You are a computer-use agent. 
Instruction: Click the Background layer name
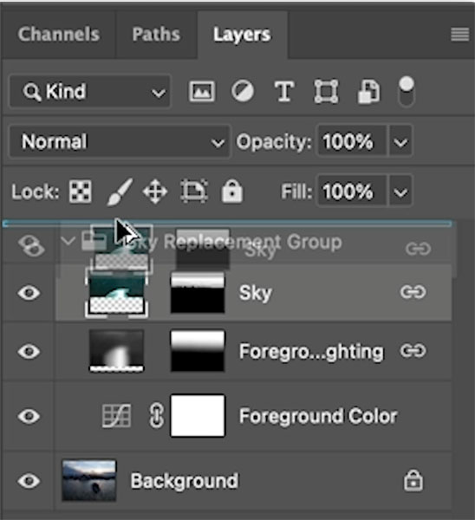click(x=185, y=481)
